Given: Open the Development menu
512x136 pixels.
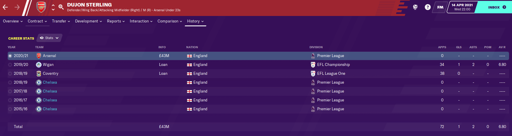Looking at the screenshot, I should tap(88, 21).
